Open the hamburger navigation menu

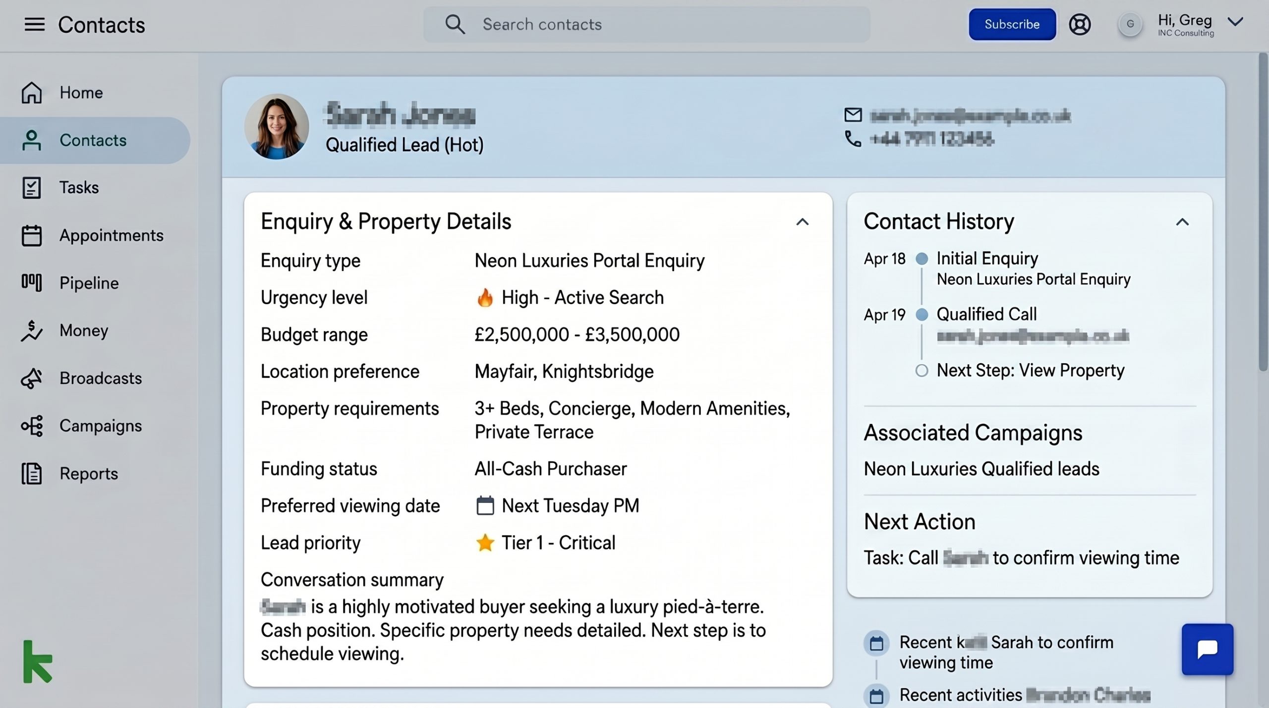[34, 24]
